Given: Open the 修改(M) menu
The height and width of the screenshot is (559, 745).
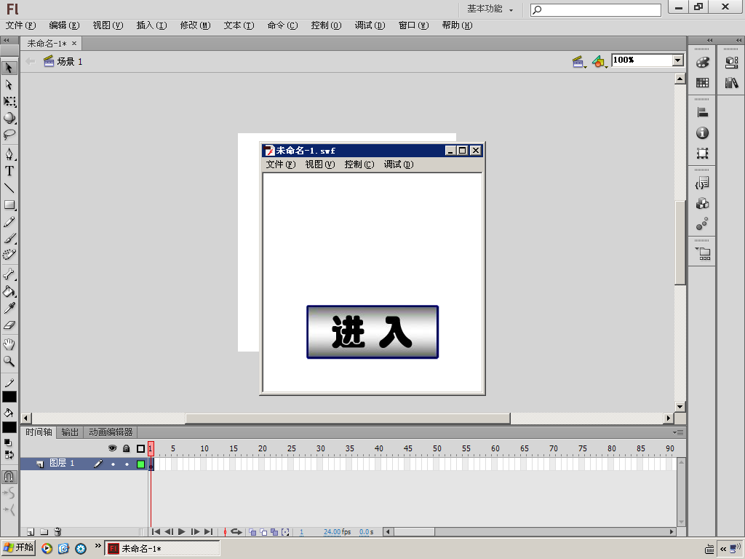Looking at the screenshot, I should [195, 25].
